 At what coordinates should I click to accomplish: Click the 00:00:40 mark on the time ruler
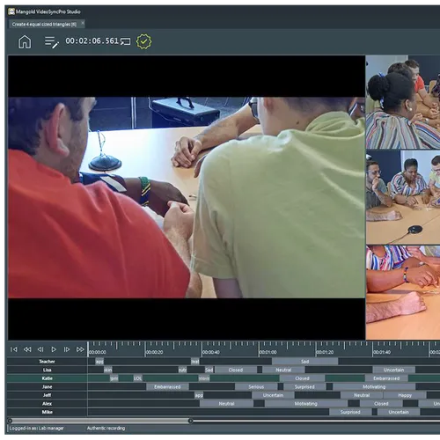point(211,352)
